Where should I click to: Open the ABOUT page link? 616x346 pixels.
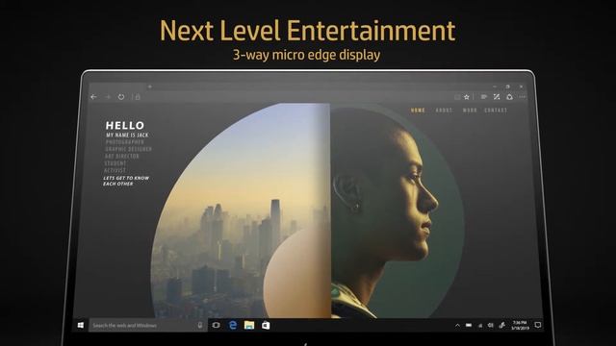tap(444, 111)
